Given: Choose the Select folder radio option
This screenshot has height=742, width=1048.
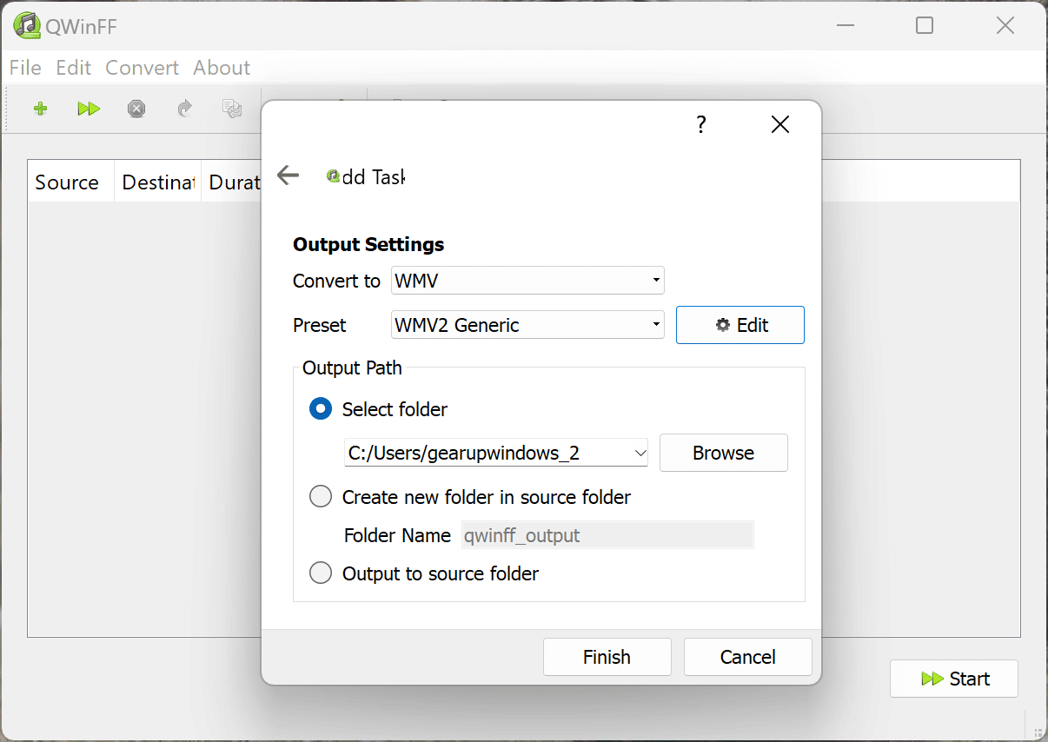Looking at the screenshot, I should (x=321, y=408).
